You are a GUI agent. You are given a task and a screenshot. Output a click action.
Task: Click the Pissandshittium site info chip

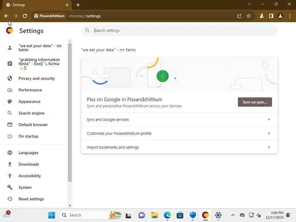coord(49,16)
